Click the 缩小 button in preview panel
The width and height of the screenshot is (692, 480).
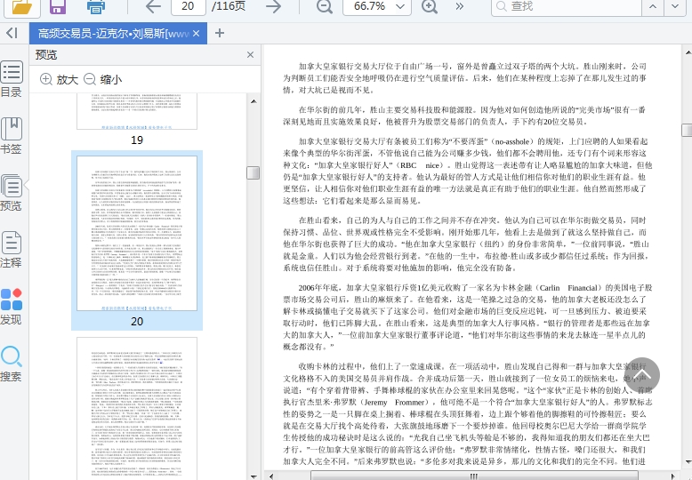[x=102, y=79]
